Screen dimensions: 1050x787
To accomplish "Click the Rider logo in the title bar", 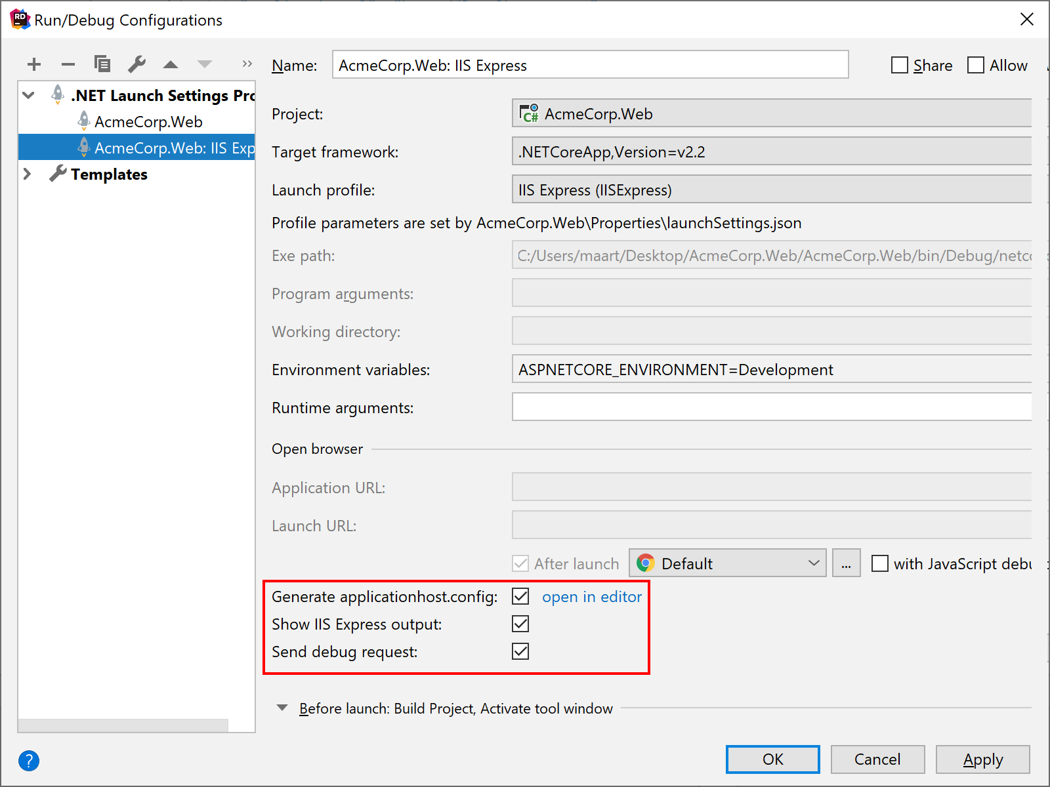I will (x=20, y=20).
